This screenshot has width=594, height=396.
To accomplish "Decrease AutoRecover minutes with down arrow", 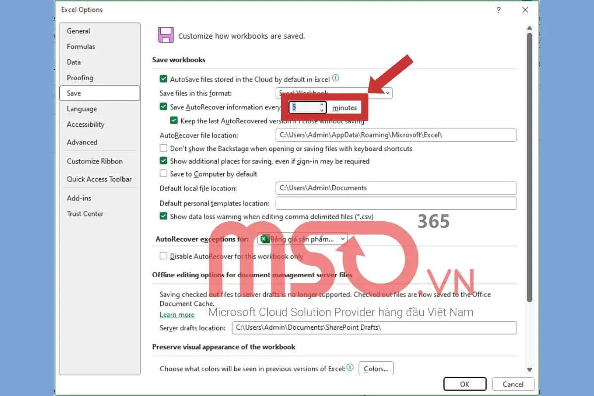I will [322, 110].
